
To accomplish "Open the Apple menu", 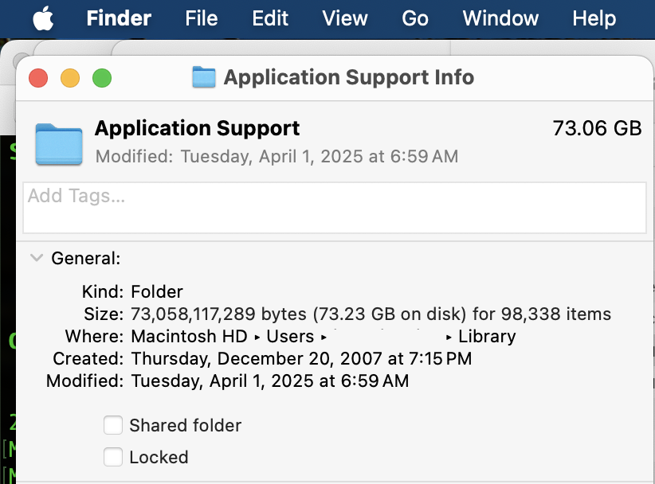I will 43,18.
